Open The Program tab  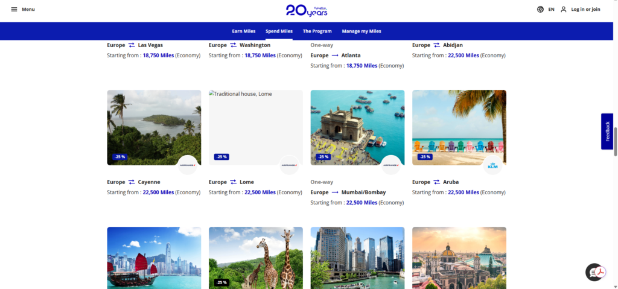[317, 31]
